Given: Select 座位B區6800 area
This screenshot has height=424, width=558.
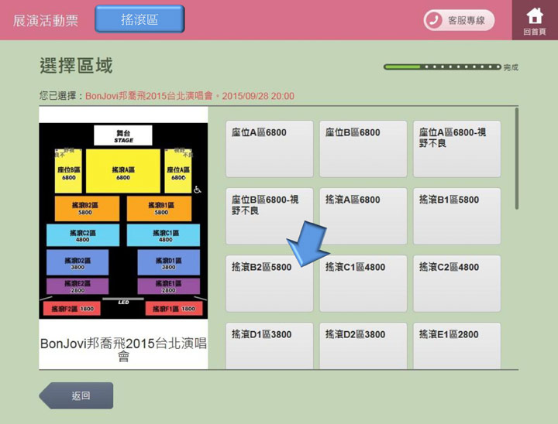Looking at the screenshot, I should (x=363, y=149).
